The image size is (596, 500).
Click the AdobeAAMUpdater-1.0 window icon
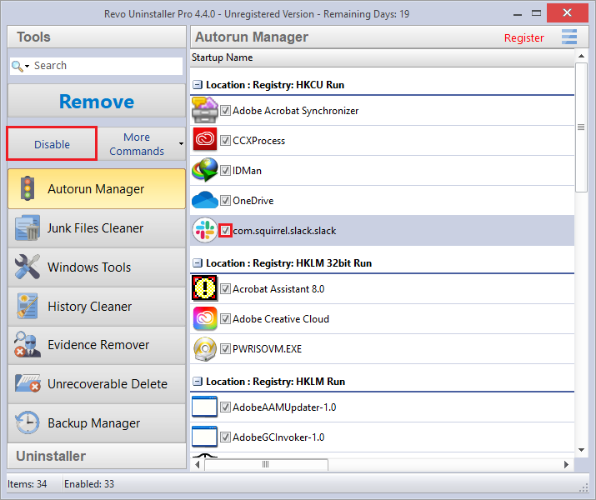tap(204, 407)
